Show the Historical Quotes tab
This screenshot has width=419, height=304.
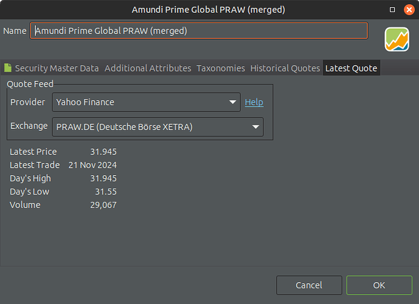pos(285,68)
